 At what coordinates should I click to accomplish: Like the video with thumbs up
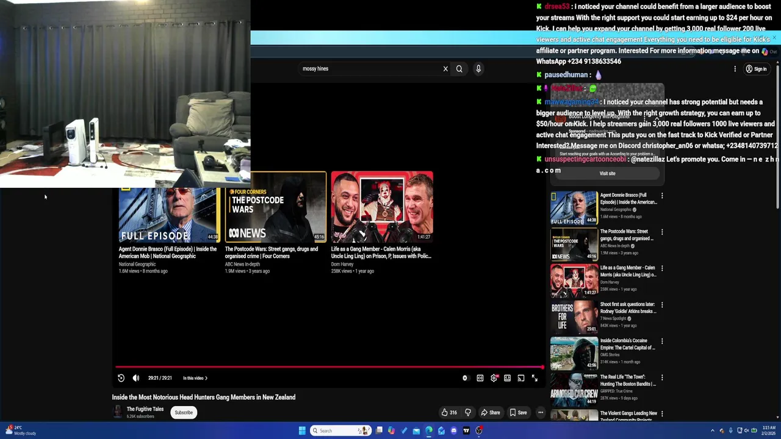[450, 413]
